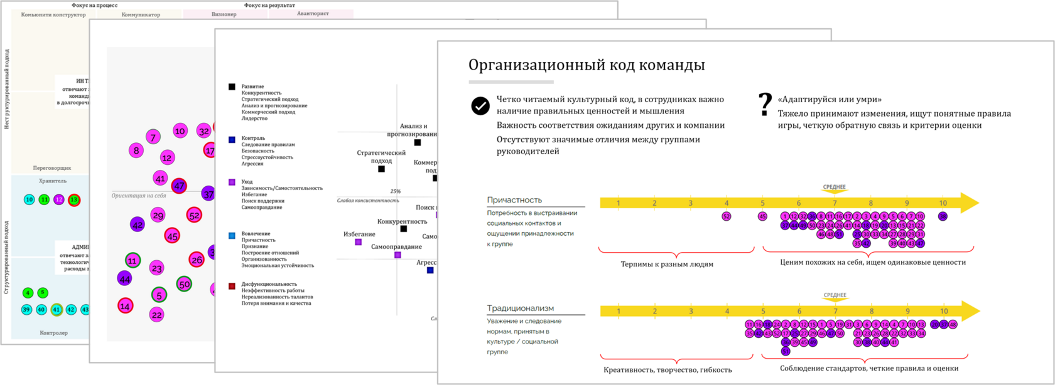Click the slide title Организационный код команды
This screenshot has width=1055, height=385.
pyautogui.click(x=587, y=65)
